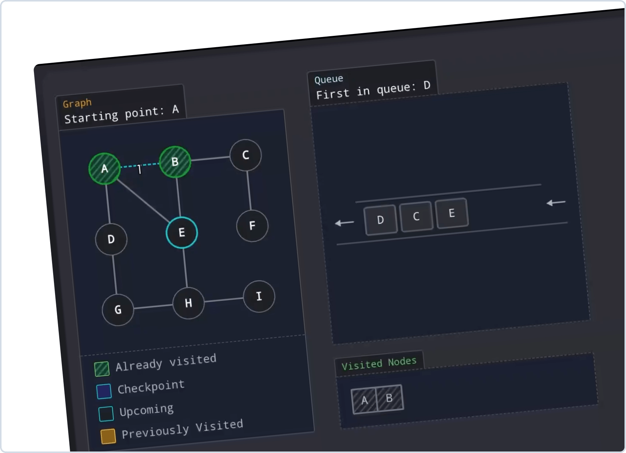Click graph node H
Screen dimensions: 626x453
coord(189,303)
